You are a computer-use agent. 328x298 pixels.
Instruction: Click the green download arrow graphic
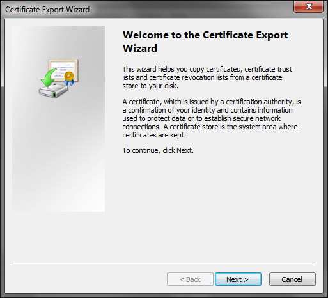pyautogui.click(x=48, y=78)
